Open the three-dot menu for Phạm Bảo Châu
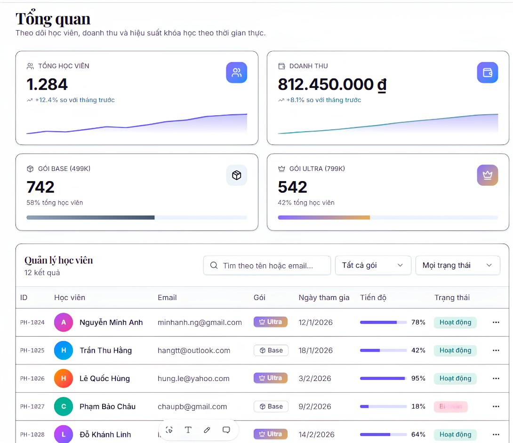This screenshot has height=443, width=513. click(x=496, y=407)
